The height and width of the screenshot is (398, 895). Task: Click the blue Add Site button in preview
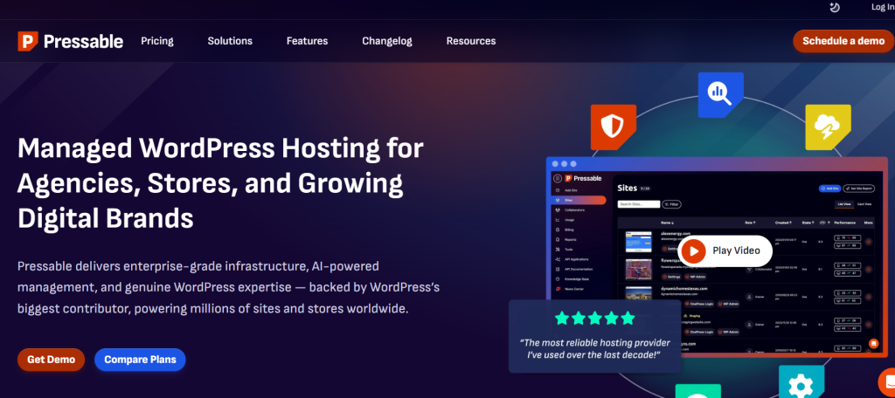(x=830, y=189)
